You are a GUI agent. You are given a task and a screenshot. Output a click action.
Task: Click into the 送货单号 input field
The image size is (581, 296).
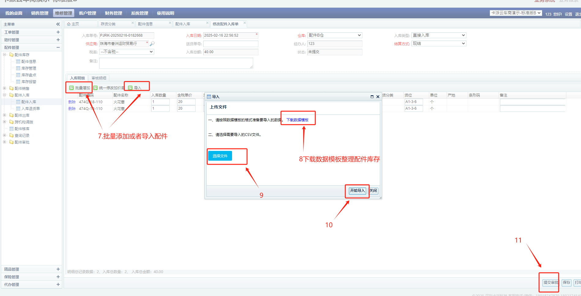[x=231, y=44]
